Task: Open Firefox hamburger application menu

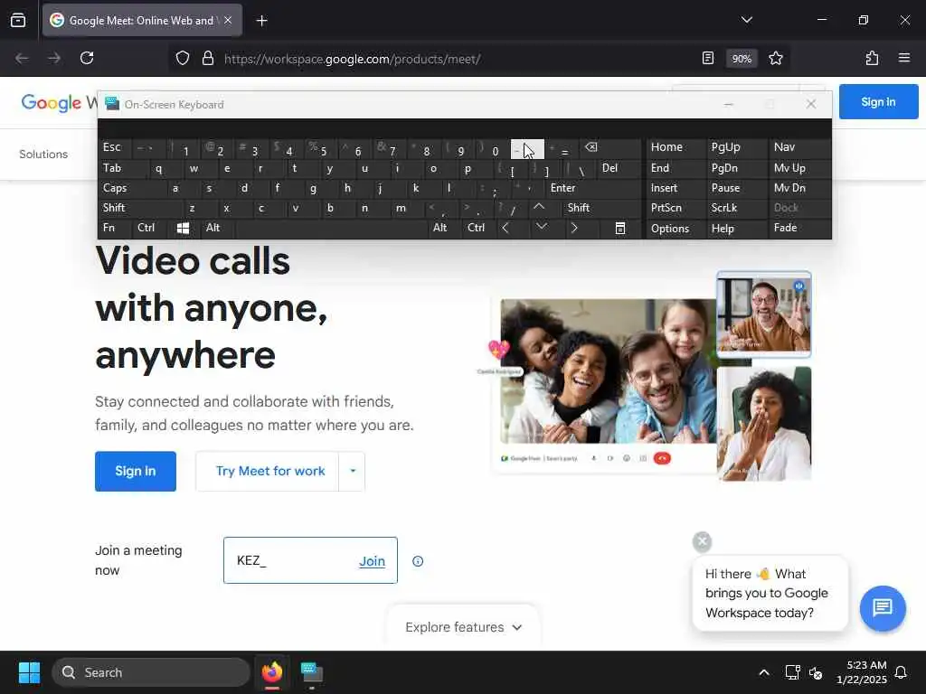Action: point(903,58)
